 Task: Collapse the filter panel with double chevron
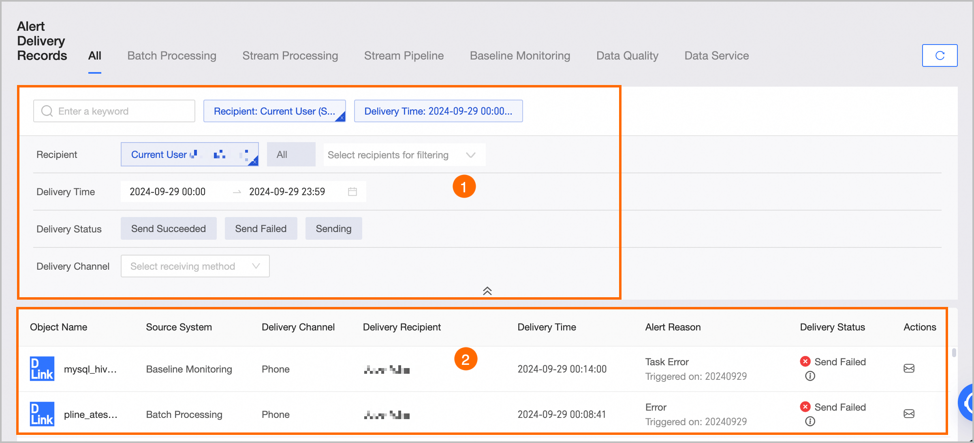pyautogui.click(x=487, y=291)
